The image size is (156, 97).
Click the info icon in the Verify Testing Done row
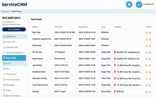point(147,85)
